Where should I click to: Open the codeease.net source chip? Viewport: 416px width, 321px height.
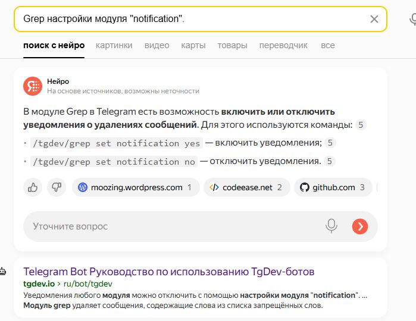[x=246, y=187]
